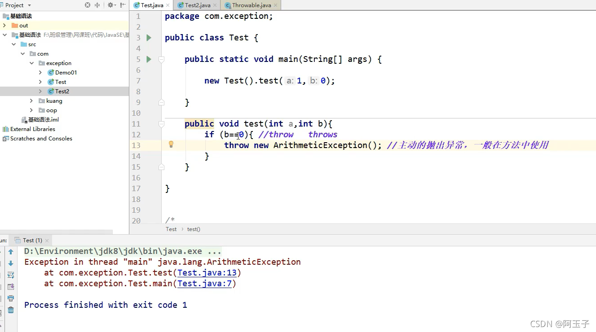
Task: Click 'Process finished with exit code 1' text
Action: (106, 305)
